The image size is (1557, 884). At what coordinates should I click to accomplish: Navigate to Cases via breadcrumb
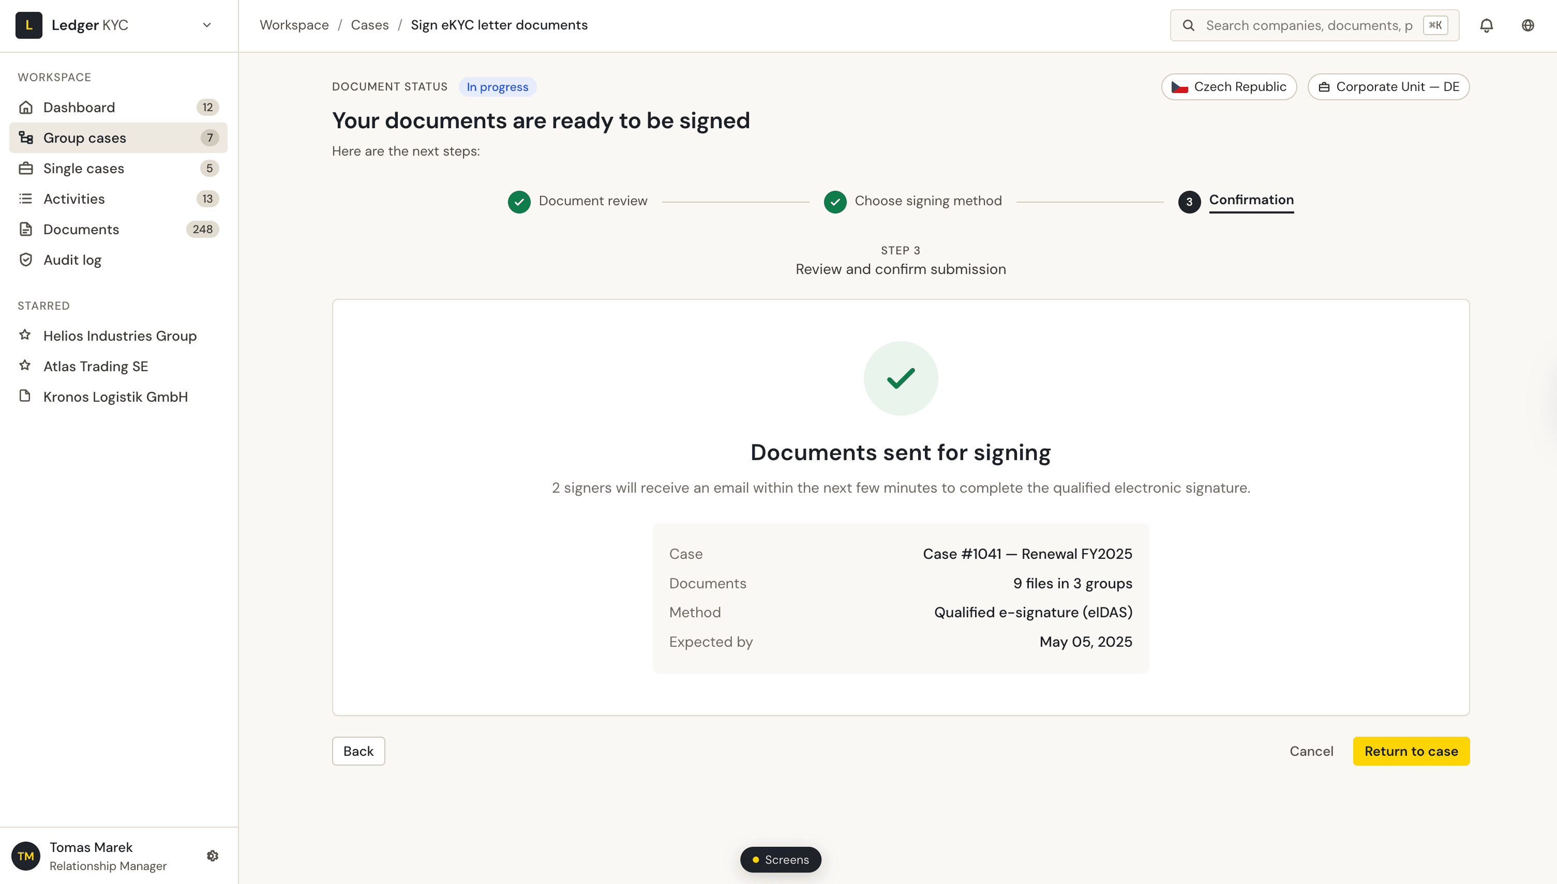pyautogui.click(x=369, y=25)
